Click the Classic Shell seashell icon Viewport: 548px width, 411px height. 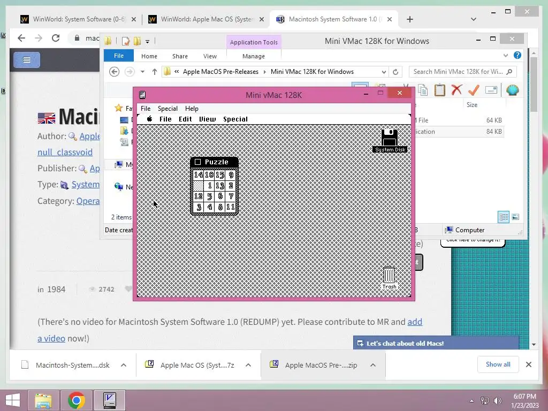512,90
